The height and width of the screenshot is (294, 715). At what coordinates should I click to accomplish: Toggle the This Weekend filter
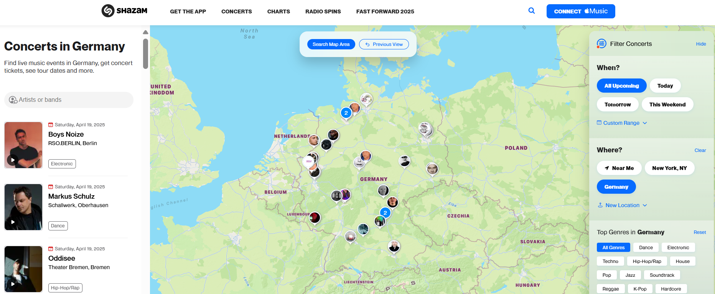(x=667, y=105)
